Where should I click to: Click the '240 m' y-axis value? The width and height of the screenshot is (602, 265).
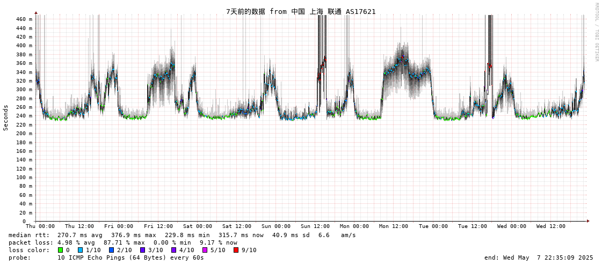[x=24, y=116]
